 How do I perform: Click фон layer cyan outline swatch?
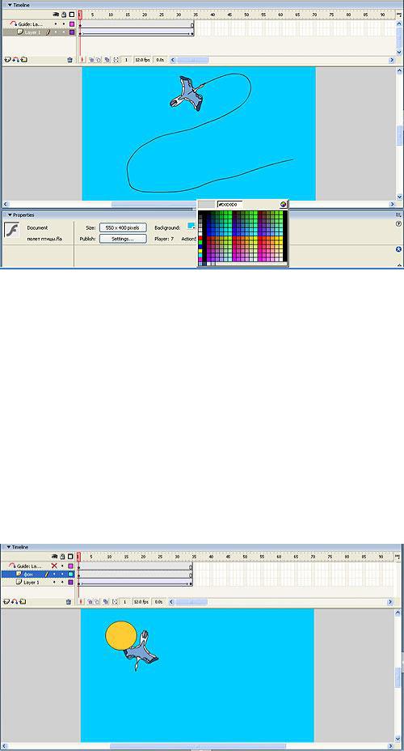coord(71,574)
